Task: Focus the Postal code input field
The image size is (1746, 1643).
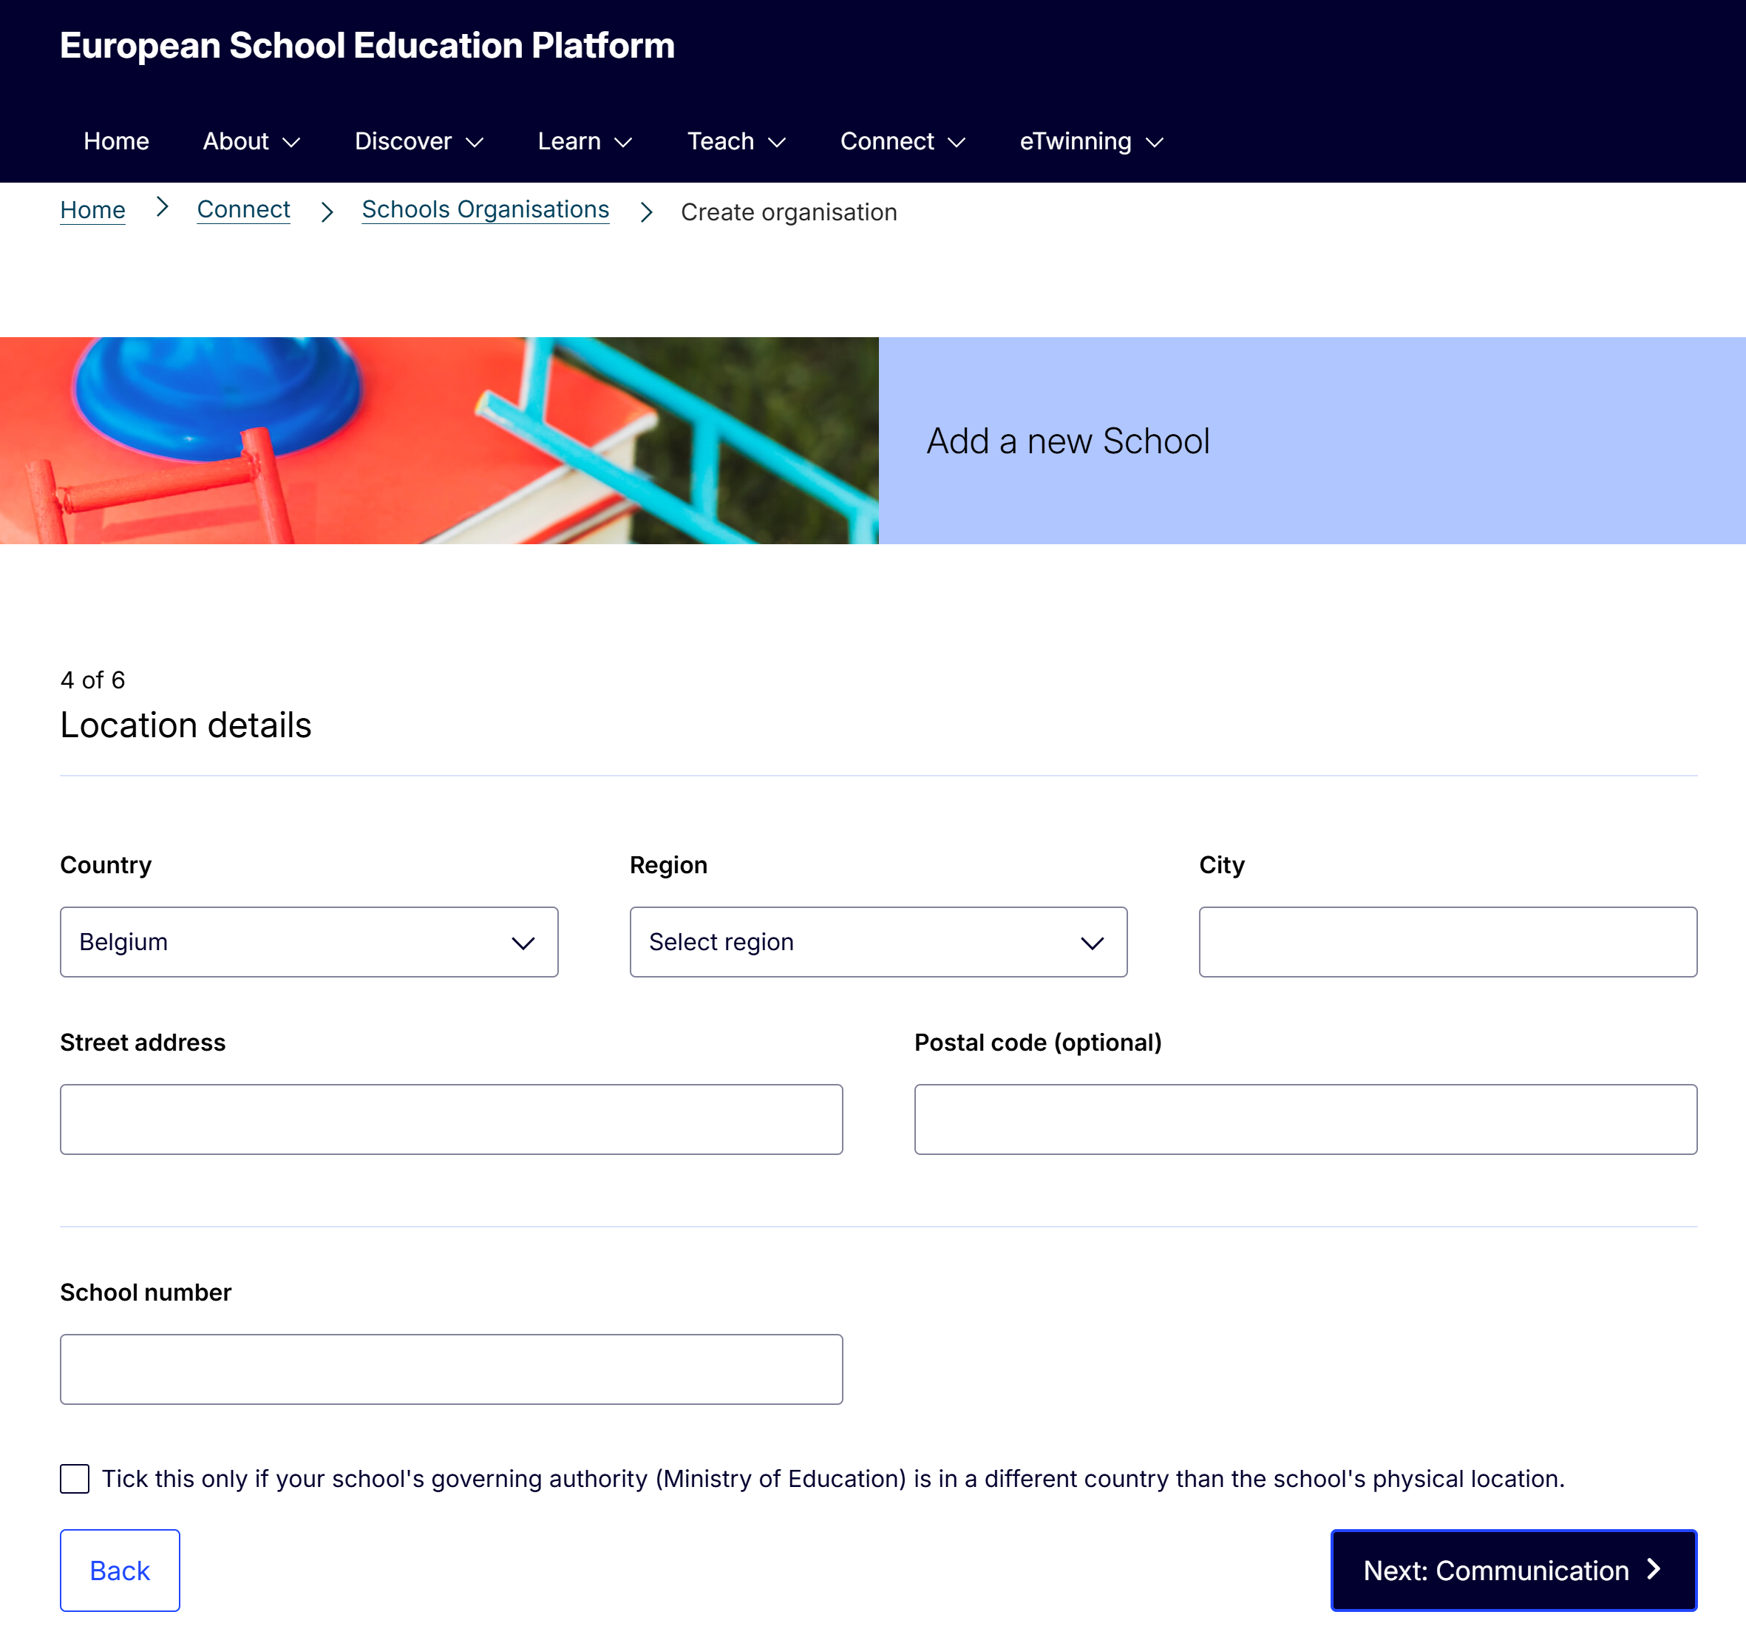Action: [1305, 1119]
